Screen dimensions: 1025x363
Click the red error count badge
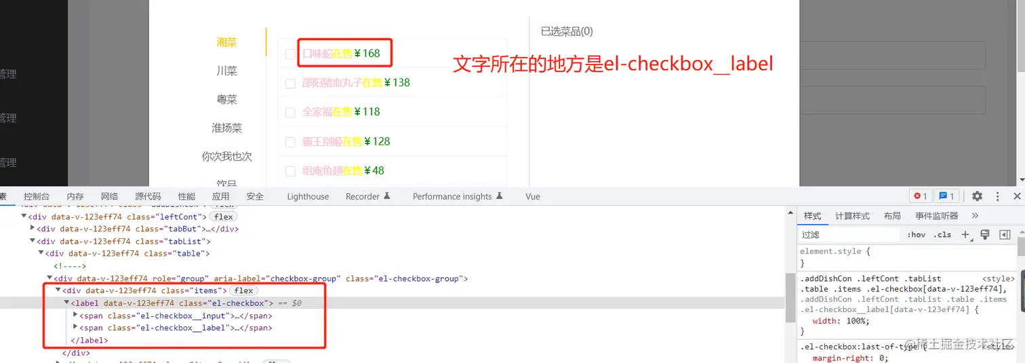click(920, 196)
